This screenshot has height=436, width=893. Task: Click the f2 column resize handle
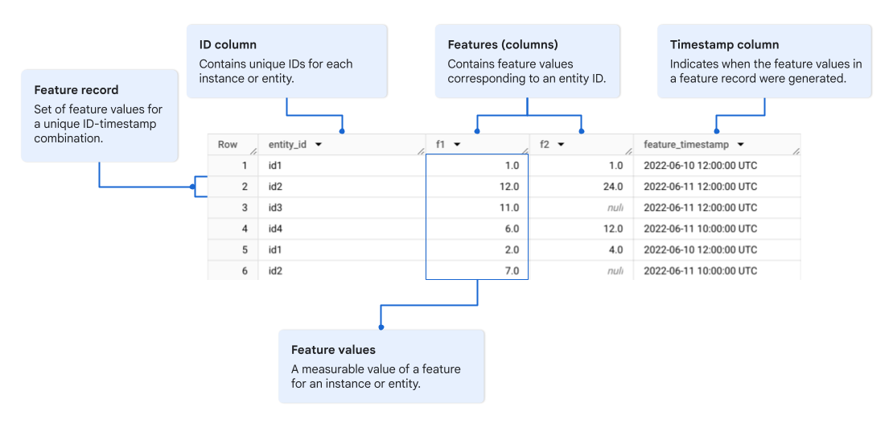pos(628,150)
